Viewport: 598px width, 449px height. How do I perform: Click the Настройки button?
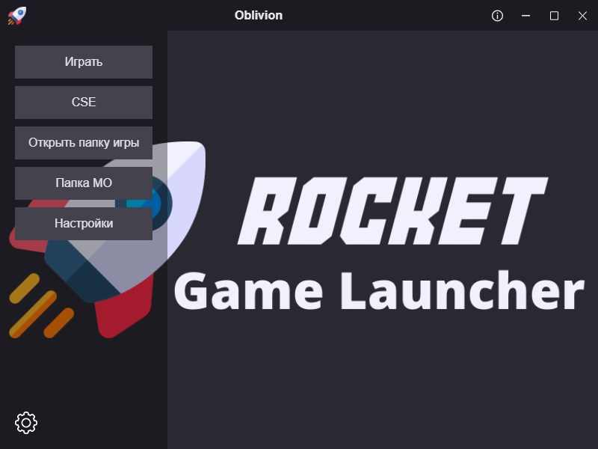tap(84, 224)
